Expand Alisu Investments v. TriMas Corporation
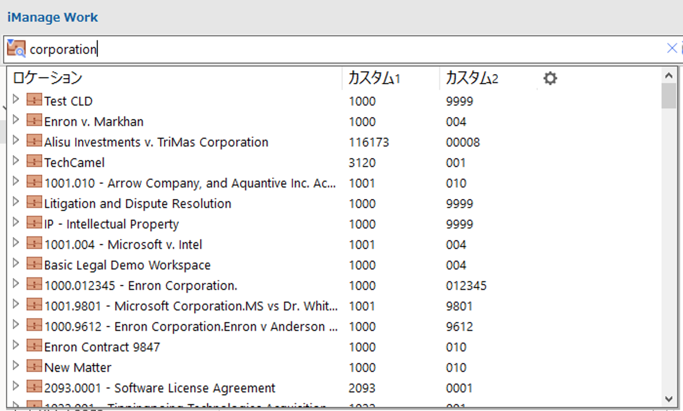683x411 pixels. pos(16,141)
